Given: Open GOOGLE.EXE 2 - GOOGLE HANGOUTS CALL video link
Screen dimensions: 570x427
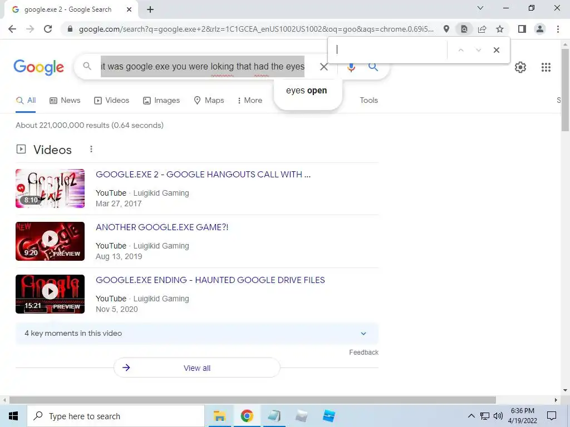Looking at the screenshot, I should 203,174.
